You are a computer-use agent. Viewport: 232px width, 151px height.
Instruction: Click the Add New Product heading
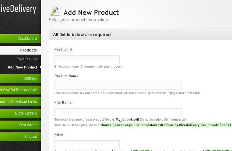pos(91,13)
